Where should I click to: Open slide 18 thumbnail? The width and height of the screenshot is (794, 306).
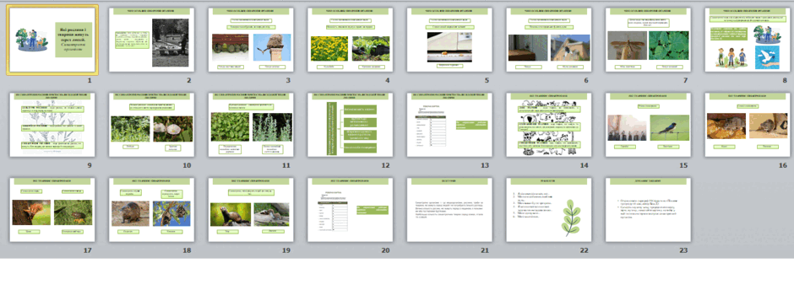151,210
